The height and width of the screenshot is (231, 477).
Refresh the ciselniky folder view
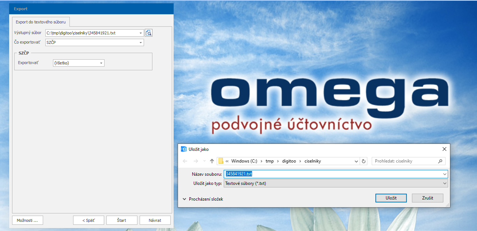click(x=364, y=161)
